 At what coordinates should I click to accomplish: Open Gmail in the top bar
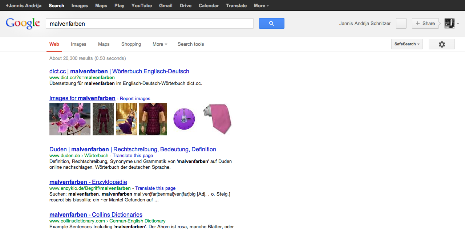coord(166,5)
